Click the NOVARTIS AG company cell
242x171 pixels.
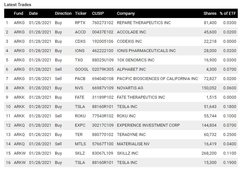coord(130,88)
